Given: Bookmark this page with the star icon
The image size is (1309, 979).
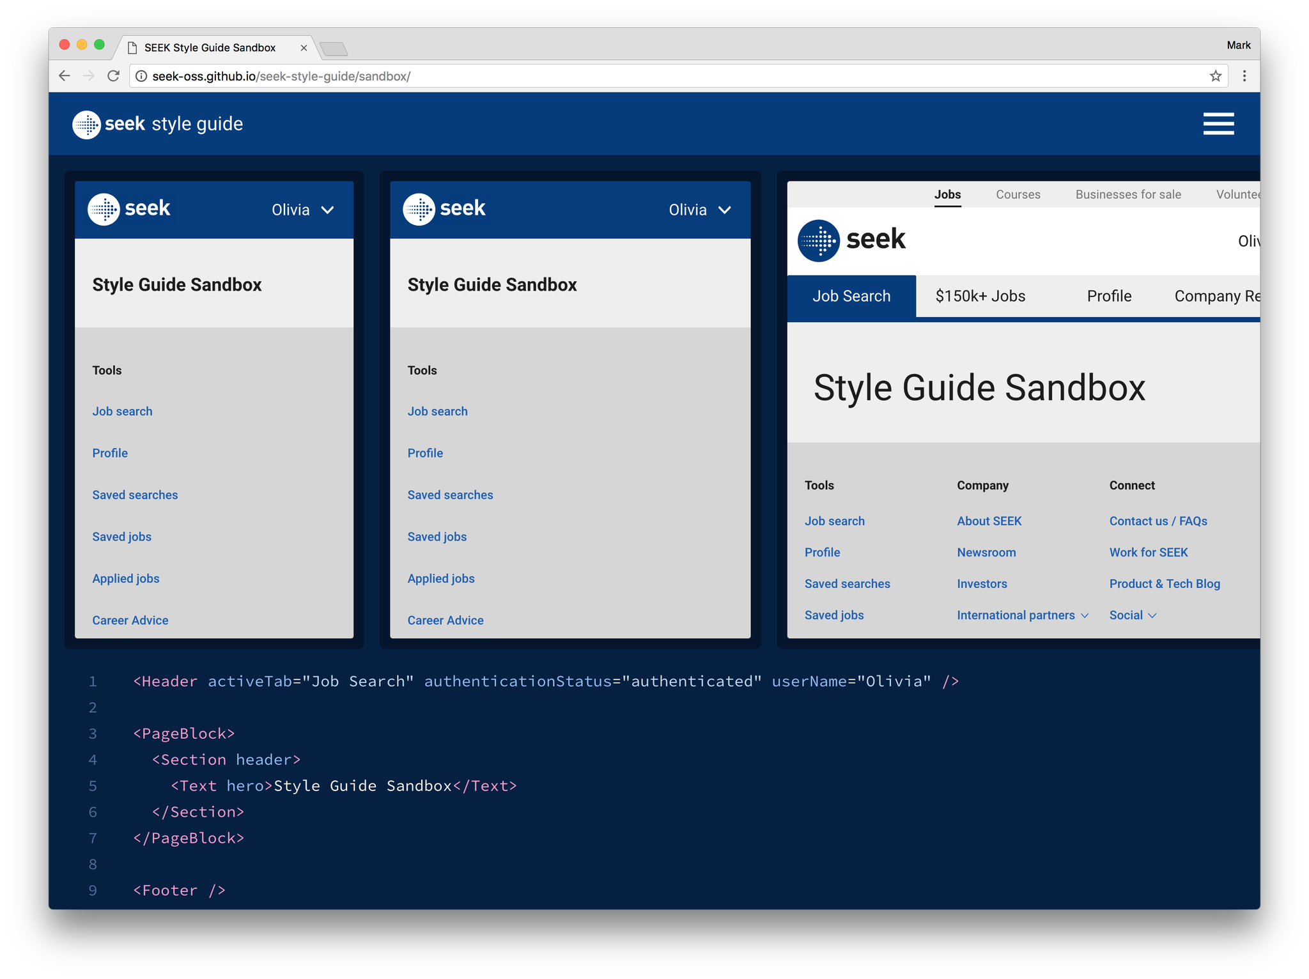Looking at the screenshot, I should click(1215, 76).
